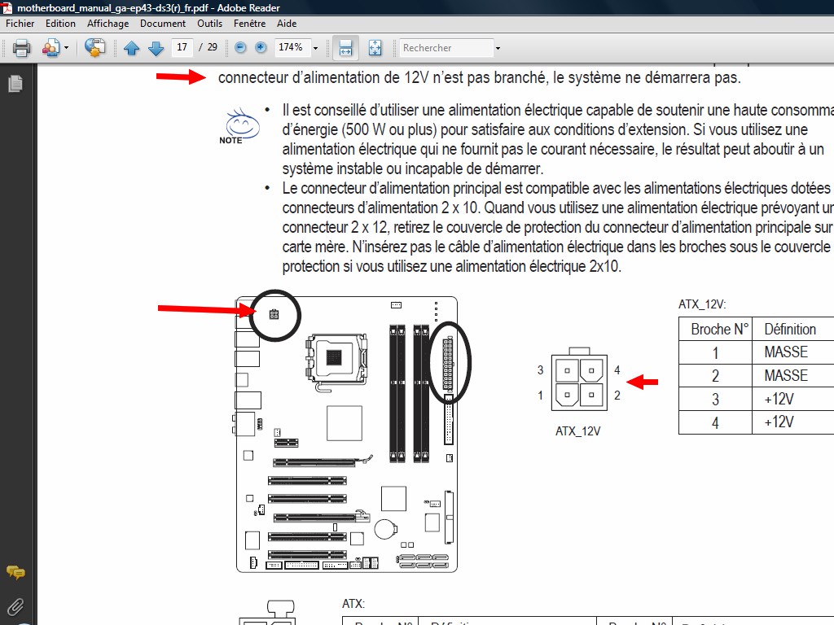The width and height of the screenshot is (834, 625).
Task: Open the Fichier menu
Action: click(x=20, y=24)
